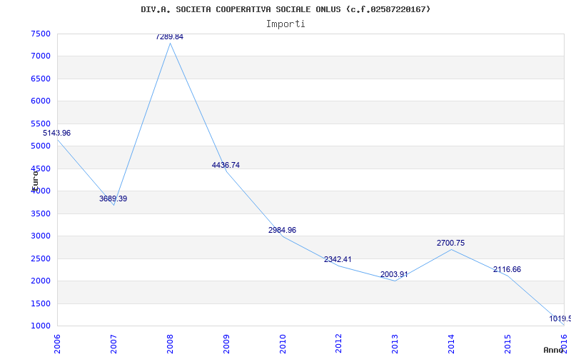The height and width of the screenshot is (357, 571).
Task: Click the 2013 x-axis year label
Action: point(395,343)
